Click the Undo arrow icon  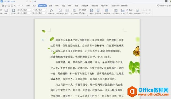pyautogui.click(x=15, y=6)
